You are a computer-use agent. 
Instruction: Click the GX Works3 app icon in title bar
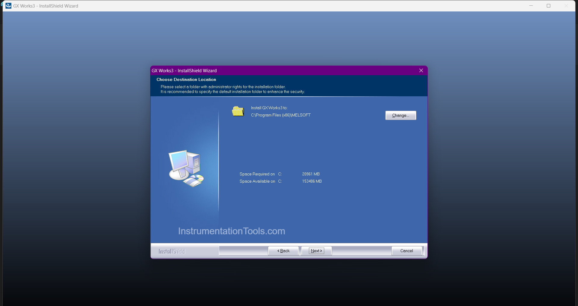[x=8, y=6]
